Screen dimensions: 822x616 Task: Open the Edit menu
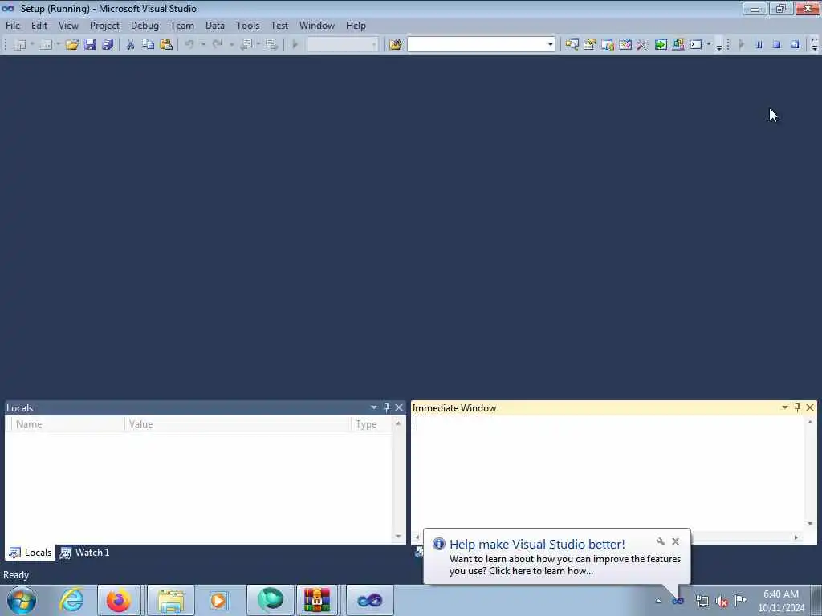39,26
